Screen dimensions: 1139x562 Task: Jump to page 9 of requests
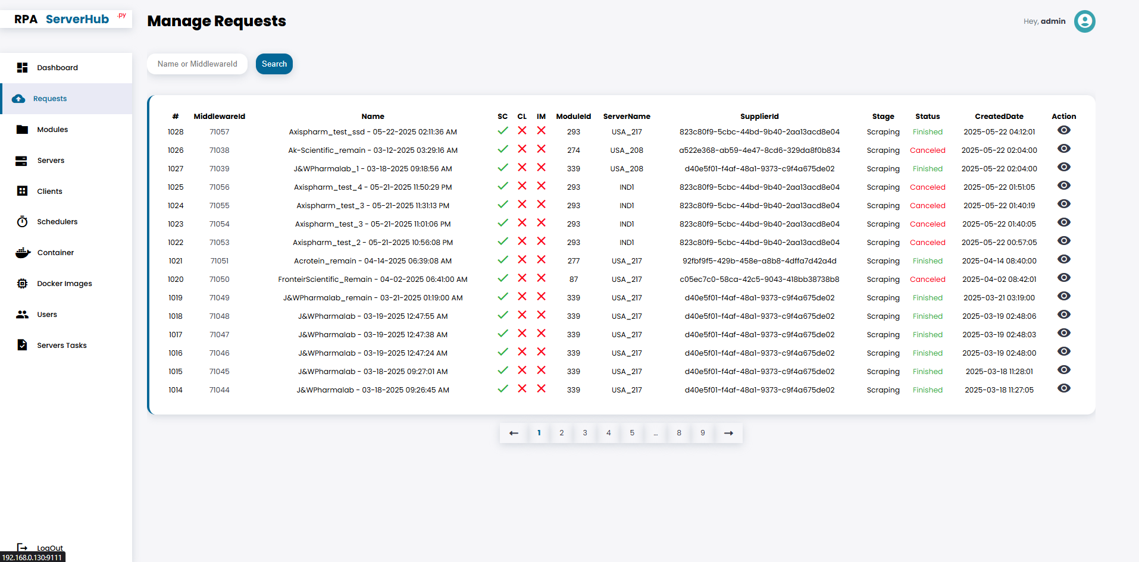pos(703,433)
